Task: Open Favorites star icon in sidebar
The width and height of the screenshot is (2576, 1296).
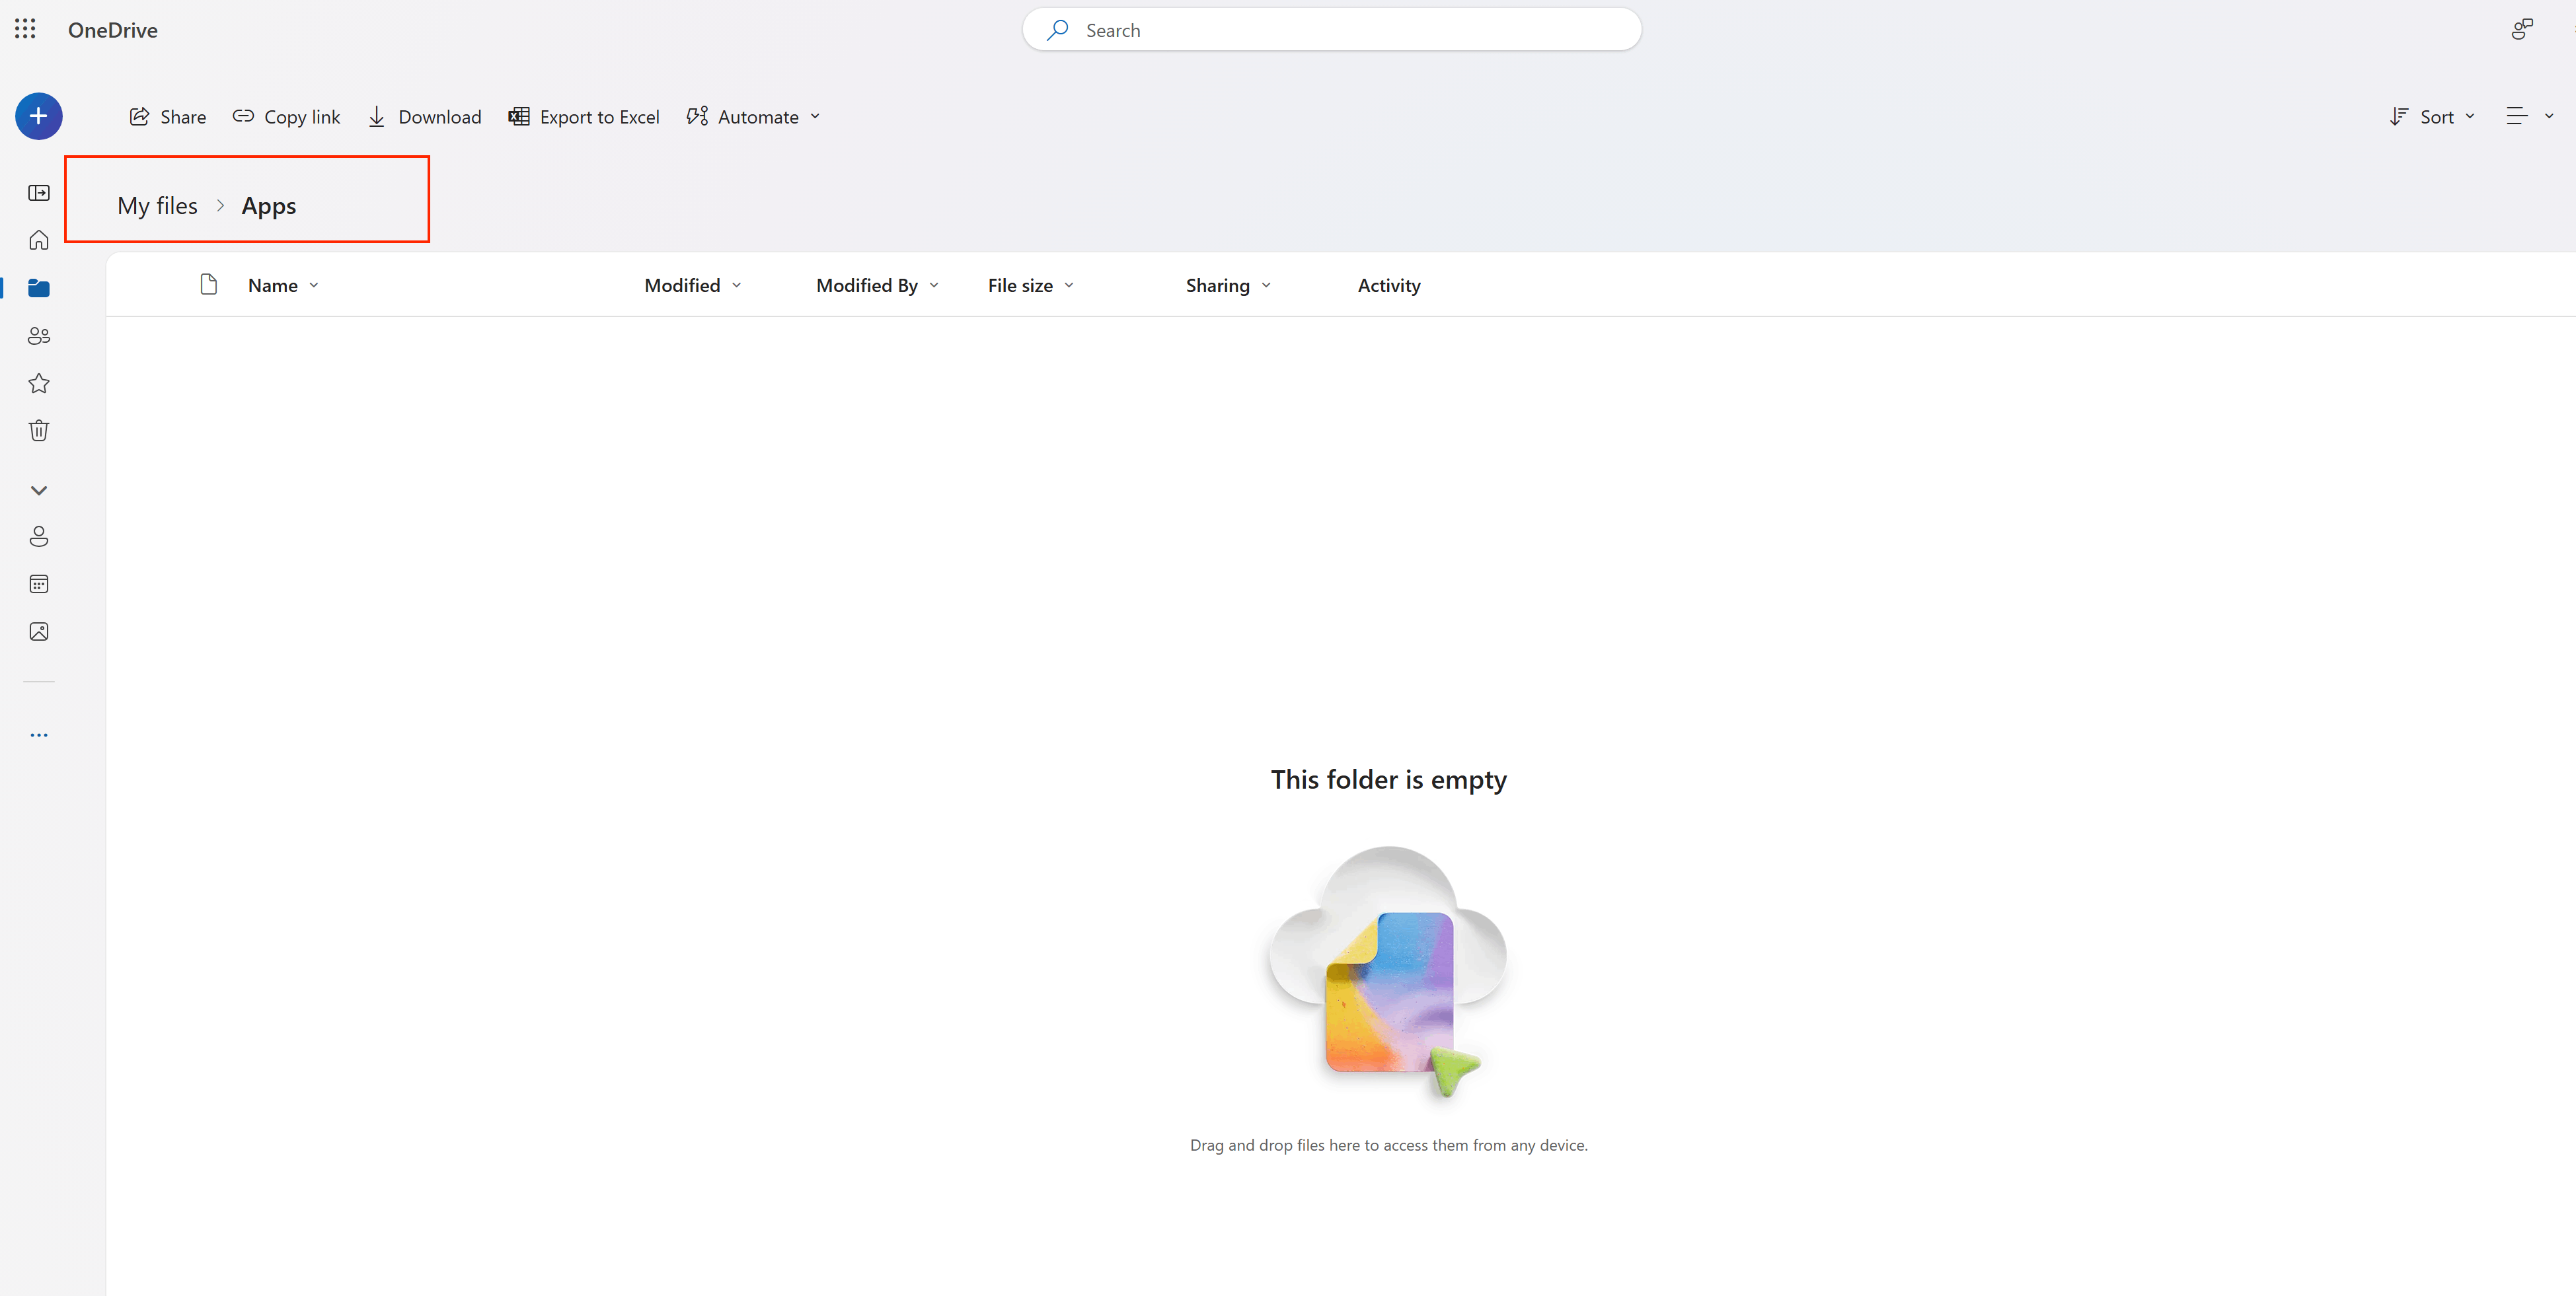Action: (39, 384)
